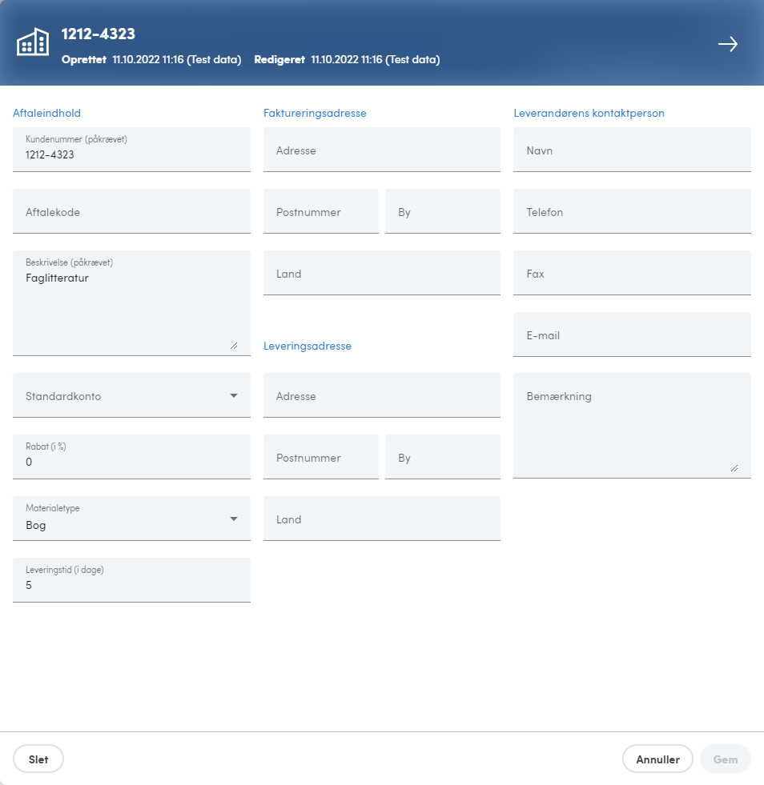Select the E-mail input field
Screen dimensions: 764x785
(x=632, y=334)
